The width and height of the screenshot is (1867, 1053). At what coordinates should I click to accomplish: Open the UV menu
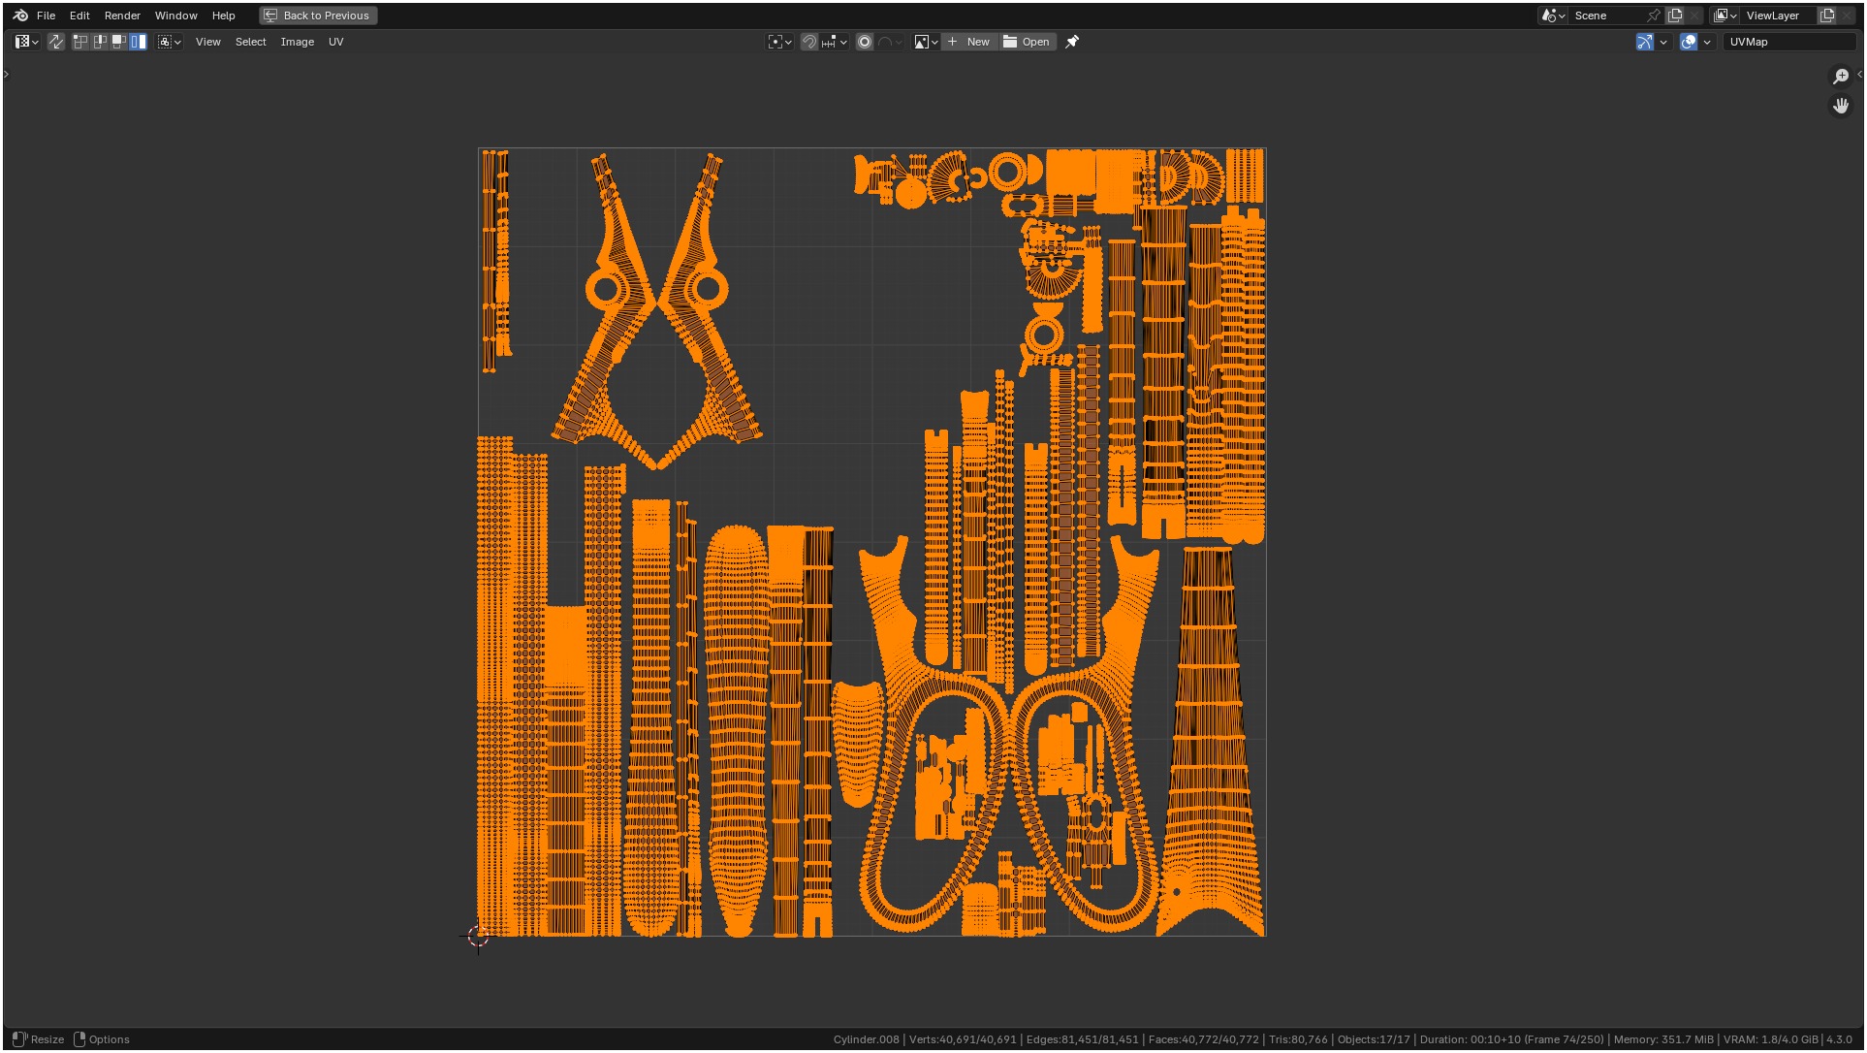(x=335, y=42)
